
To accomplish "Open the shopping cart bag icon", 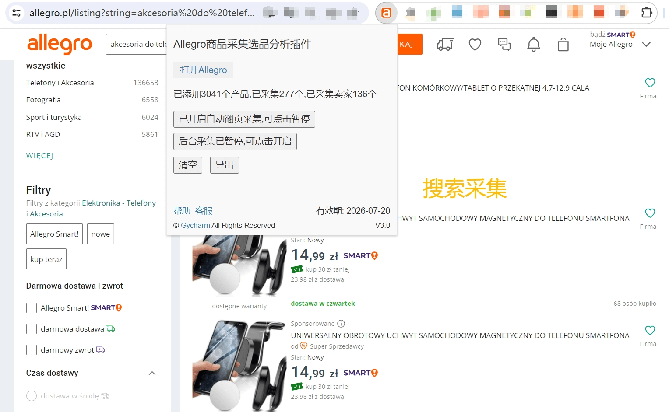I will click(563, 44).
